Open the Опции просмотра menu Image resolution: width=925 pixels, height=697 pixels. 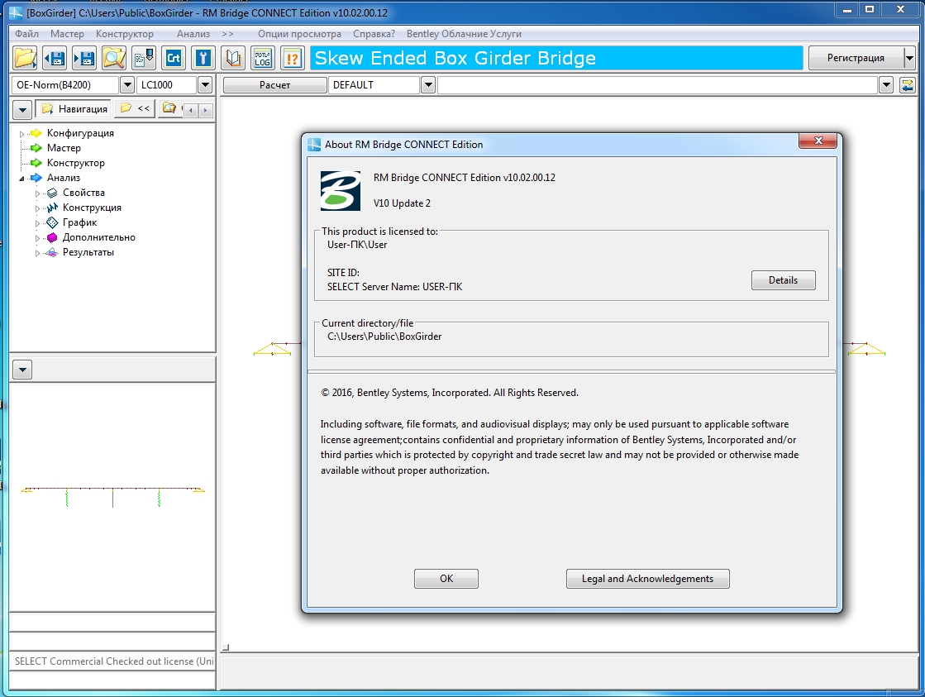click(x=299, y=34)
